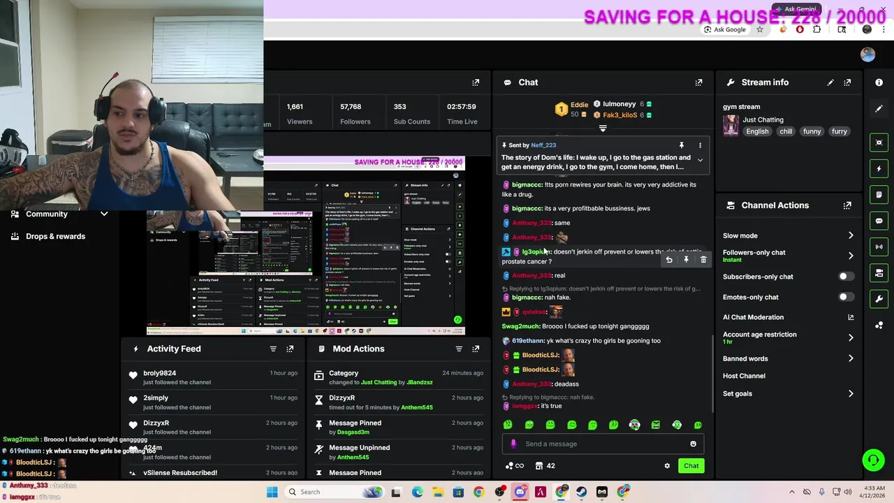Enable Emotes-only chat toggle

(845, 297)
